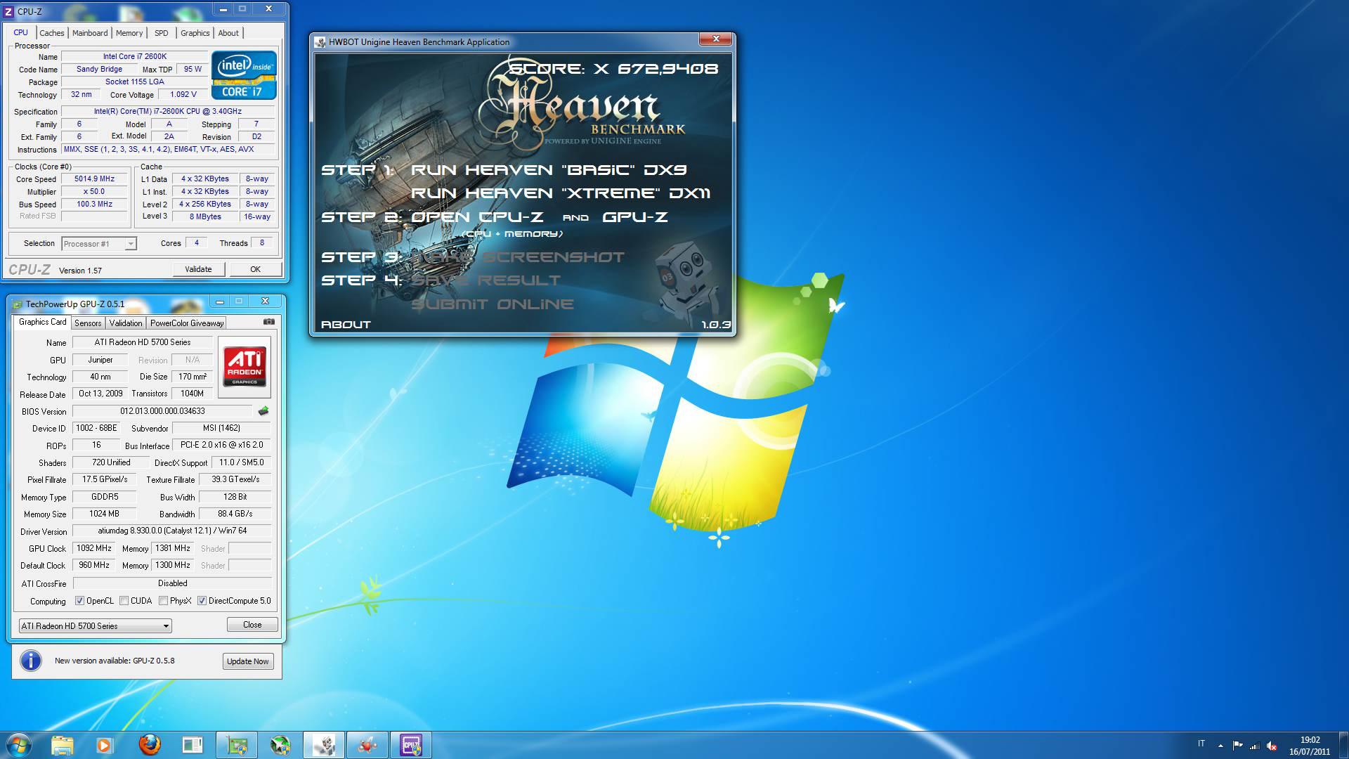Open the PowerColor Giveaway tab
Screen dimensions: 1349x759
click(x=186, y=323)
